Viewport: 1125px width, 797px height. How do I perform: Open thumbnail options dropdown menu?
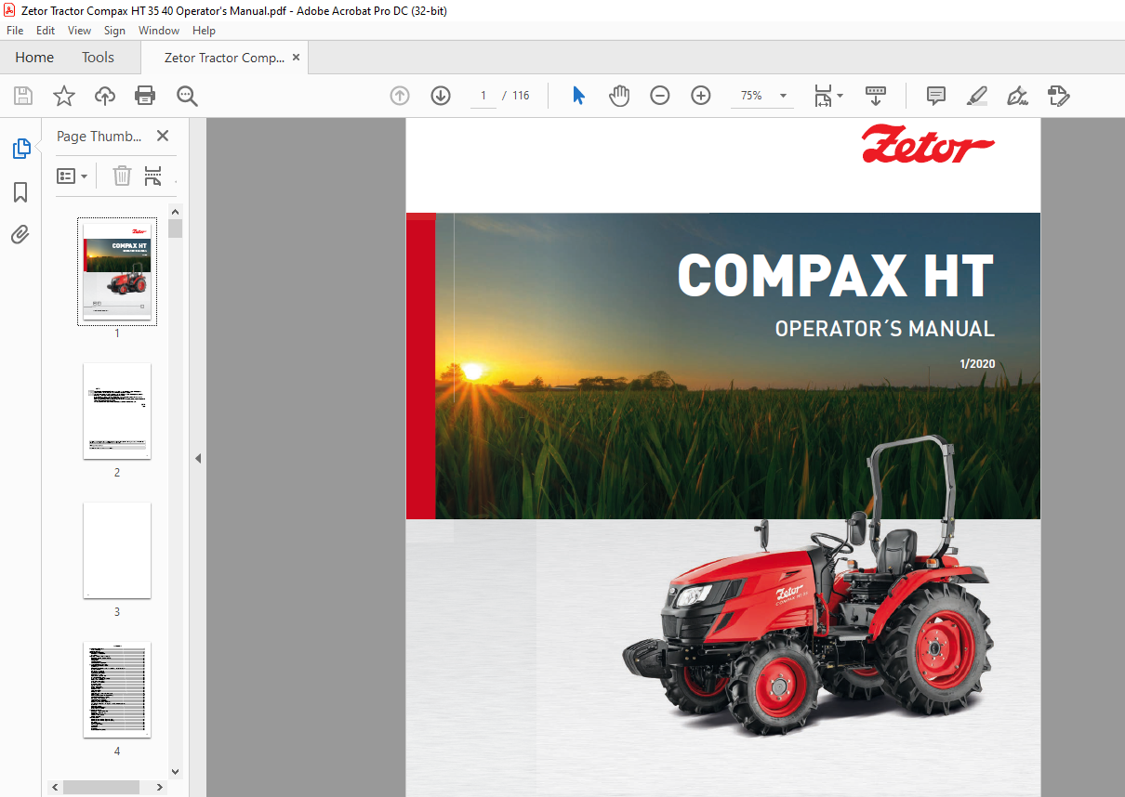coord(73,176)
